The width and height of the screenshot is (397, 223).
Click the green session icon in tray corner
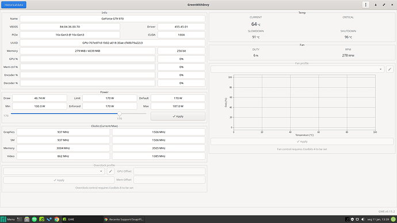(x=393, y=219)
